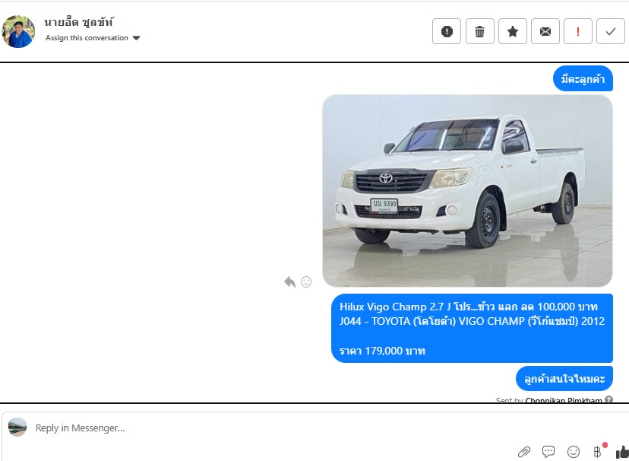Attach a file with paperclip icon
Image resolution: width=629 pixels, height=461 pixels.
coord(524,452)
